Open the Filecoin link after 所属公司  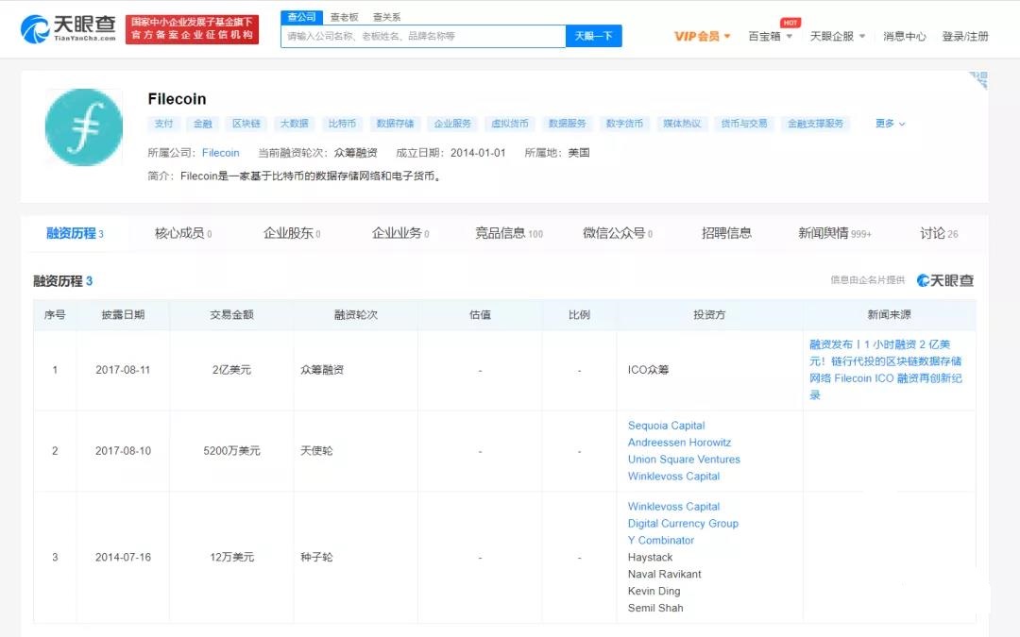(x=220, y=153)
